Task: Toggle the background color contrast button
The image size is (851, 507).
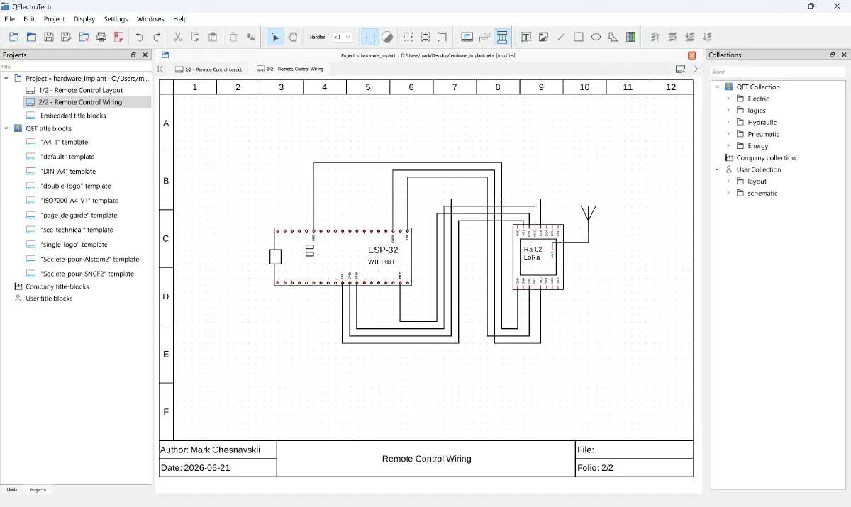Action: pyautogui.click(x=387, y=37)
